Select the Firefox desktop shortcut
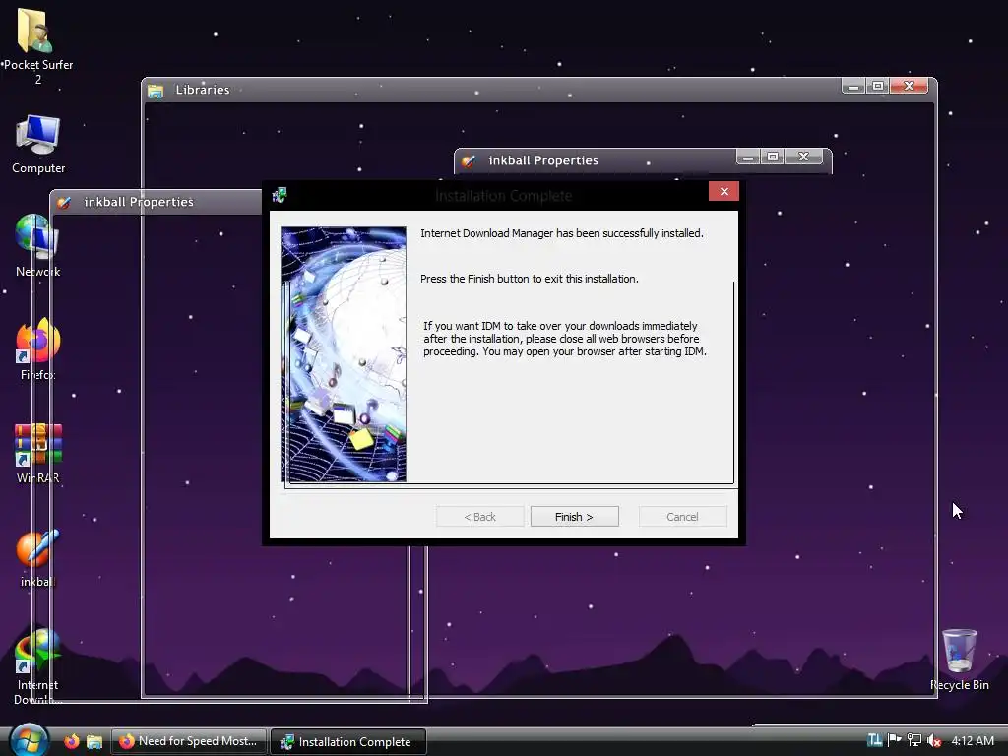 [x=38, y=349]
